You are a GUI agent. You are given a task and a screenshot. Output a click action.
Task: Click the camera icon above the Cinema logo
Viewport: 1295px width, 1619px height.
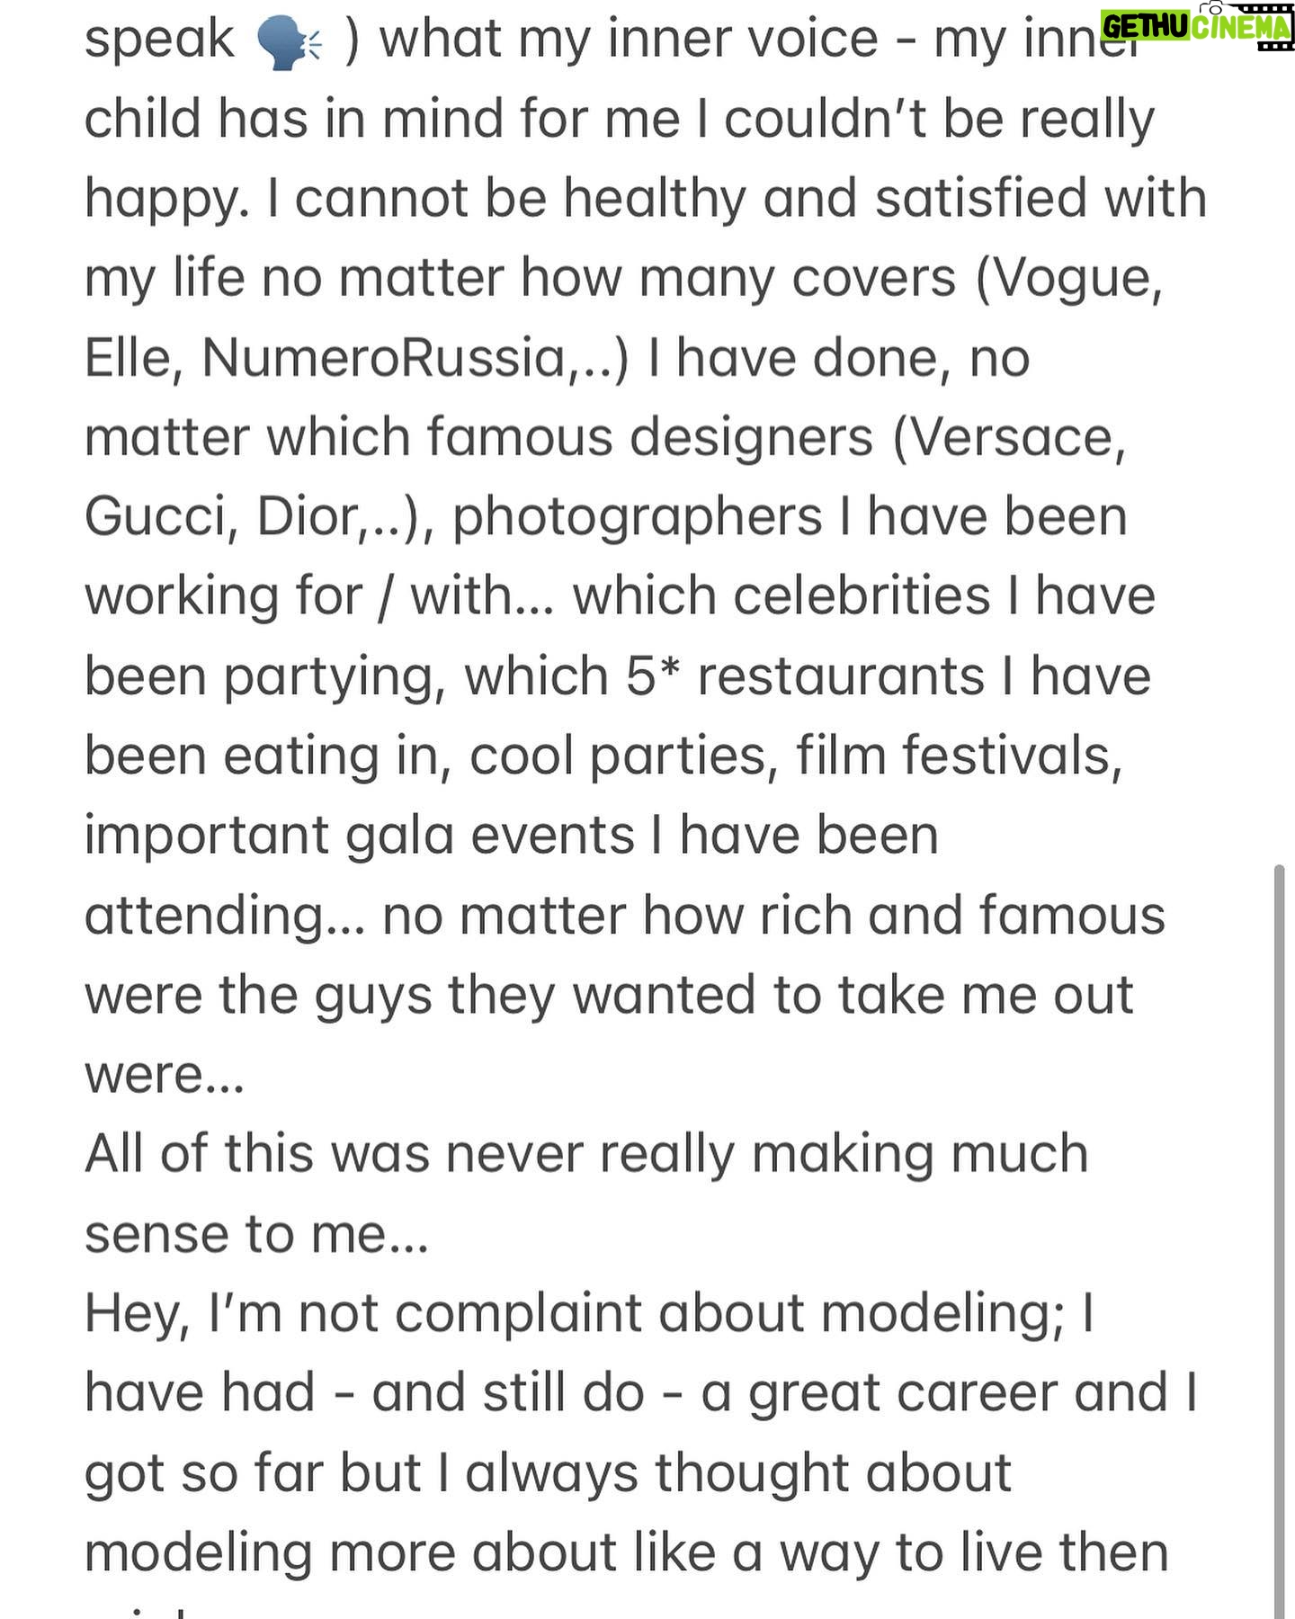click(1215, 8)
